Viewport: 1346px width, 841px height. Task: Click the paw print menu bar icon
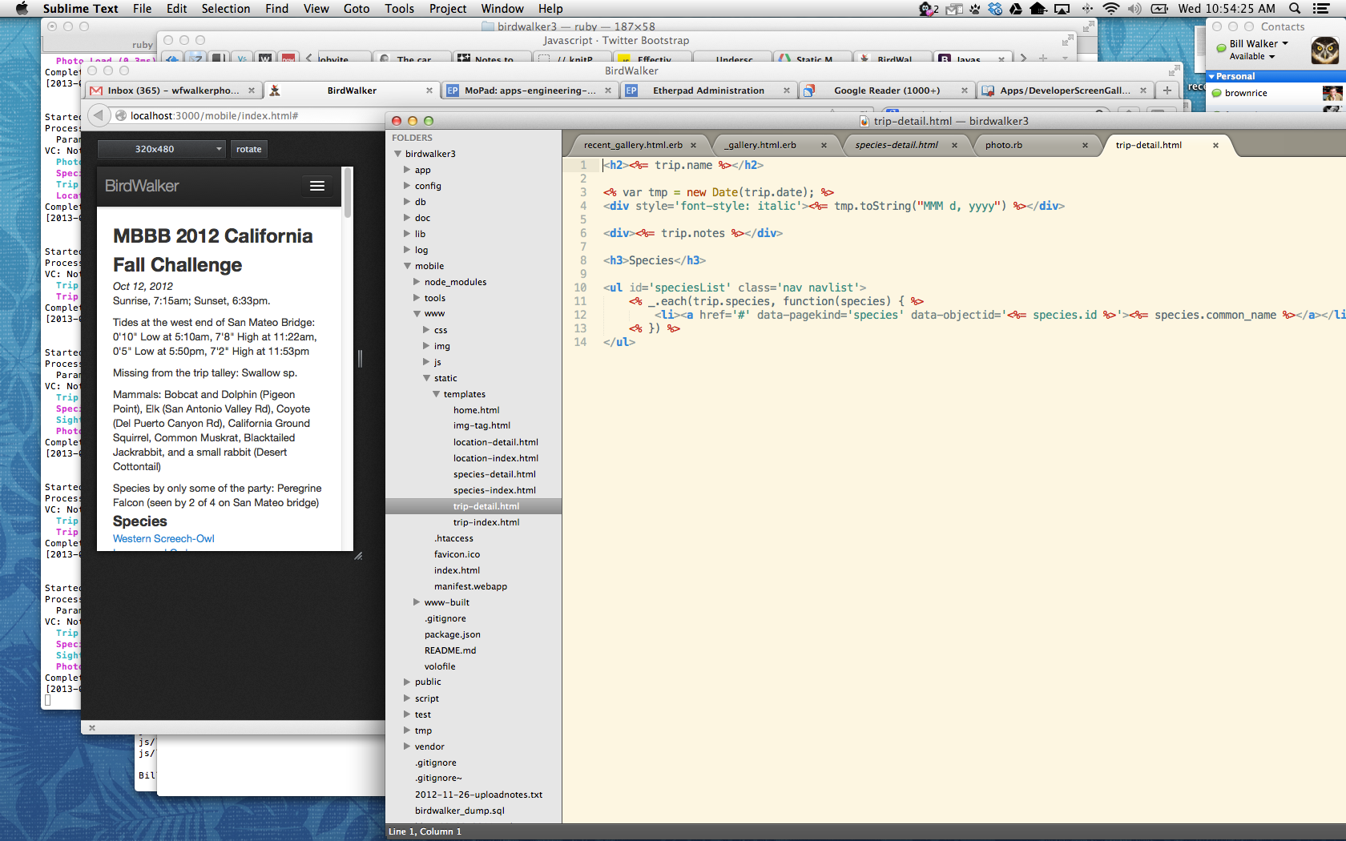pos(975,9)
